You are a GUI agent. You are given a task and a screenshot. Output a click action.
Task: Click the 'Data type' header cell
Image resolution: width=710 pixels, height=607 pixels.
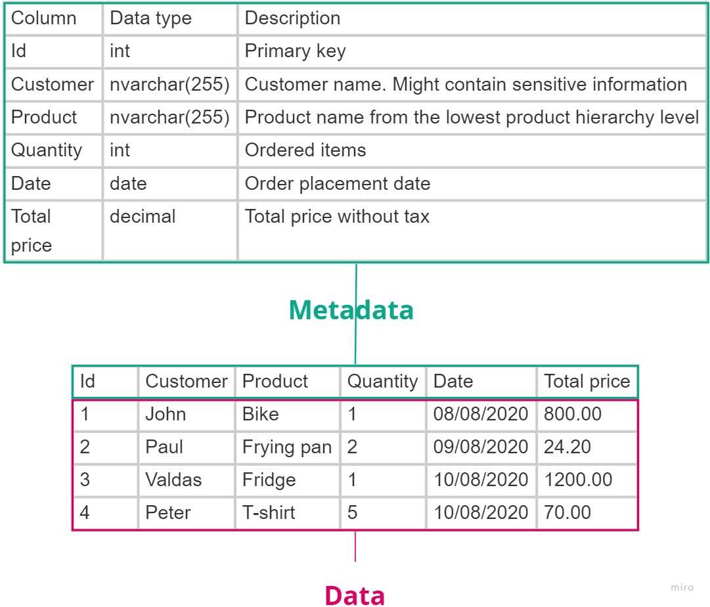click(x=170, y=18)
